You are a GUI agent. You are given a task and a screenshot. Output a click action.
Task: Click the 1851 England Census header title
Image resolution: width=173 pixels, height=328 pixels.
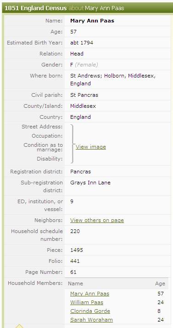click(x=35, y=8)
